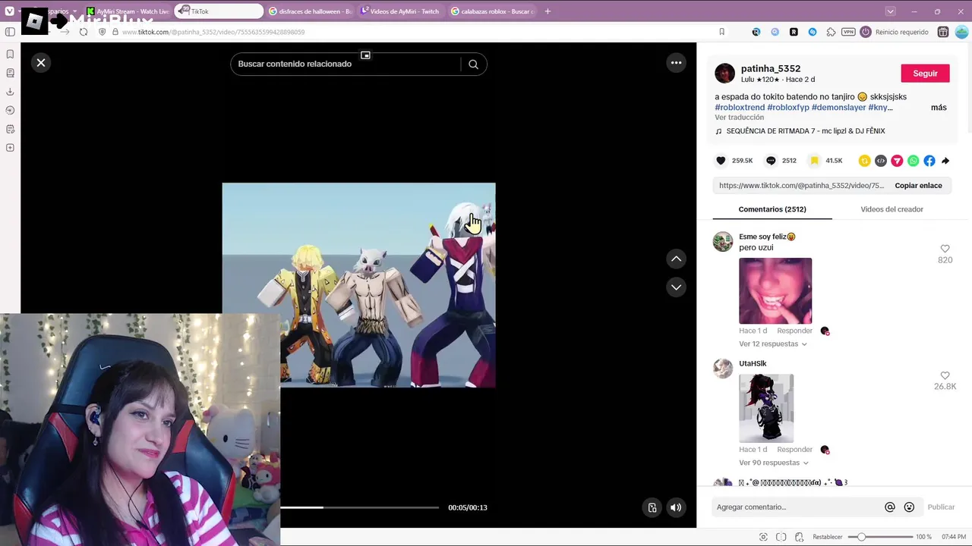This screenshot has height=546, width=972.
Task: Open the three-dot video options menu
Action: [x=676, y=63]
